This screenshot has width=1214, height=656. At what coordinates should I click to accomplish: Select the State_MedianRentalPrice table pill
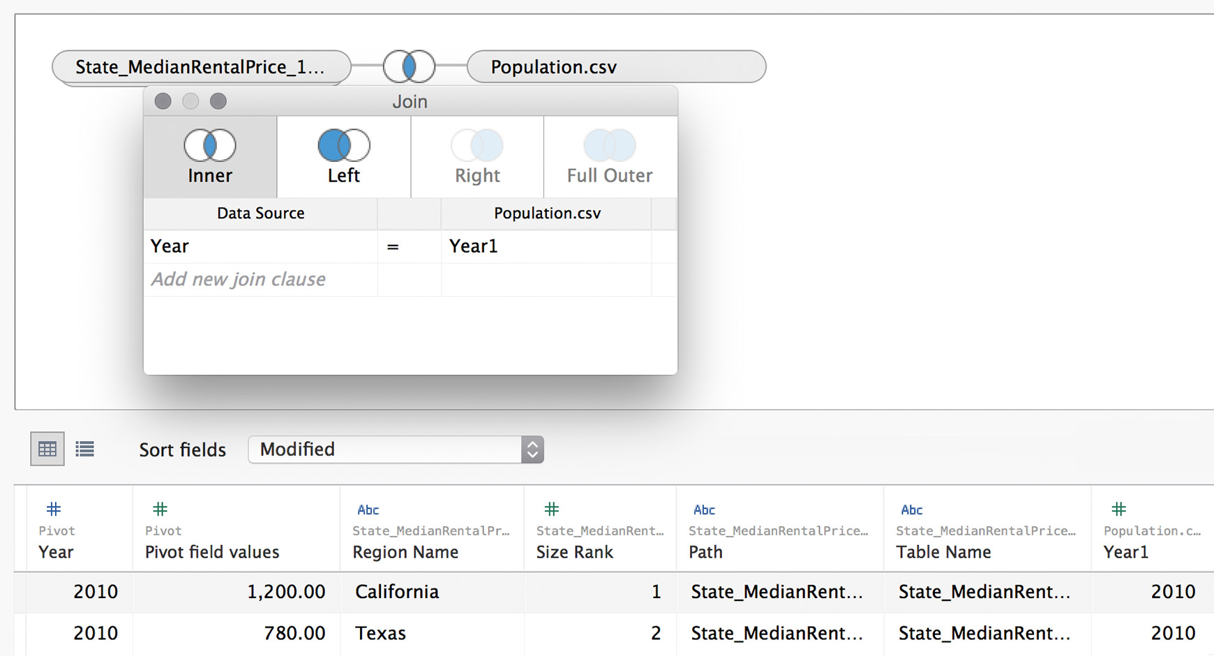pos(202,67)
